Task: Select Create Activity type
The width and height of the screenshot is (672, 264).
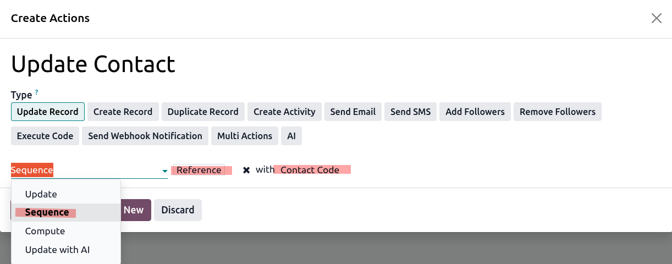Action: [284, 112]
